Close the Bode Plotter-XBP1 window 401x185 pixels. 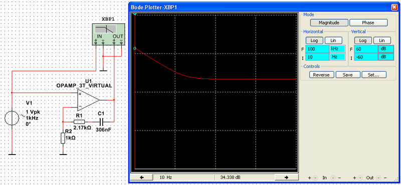tap(394, 7)
